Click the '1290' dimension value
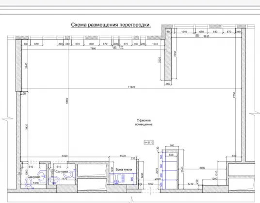This screenshot has height=203, width=260. 214,179
